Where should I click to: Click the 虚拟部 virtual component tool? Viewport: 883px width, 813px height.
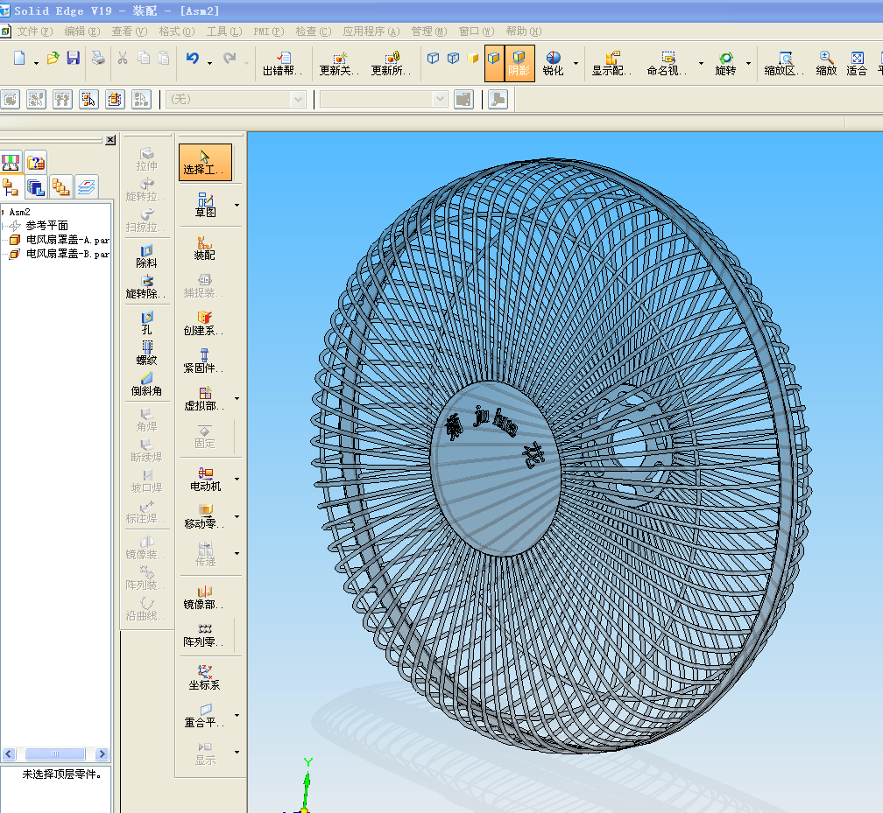tap(204, 399)
